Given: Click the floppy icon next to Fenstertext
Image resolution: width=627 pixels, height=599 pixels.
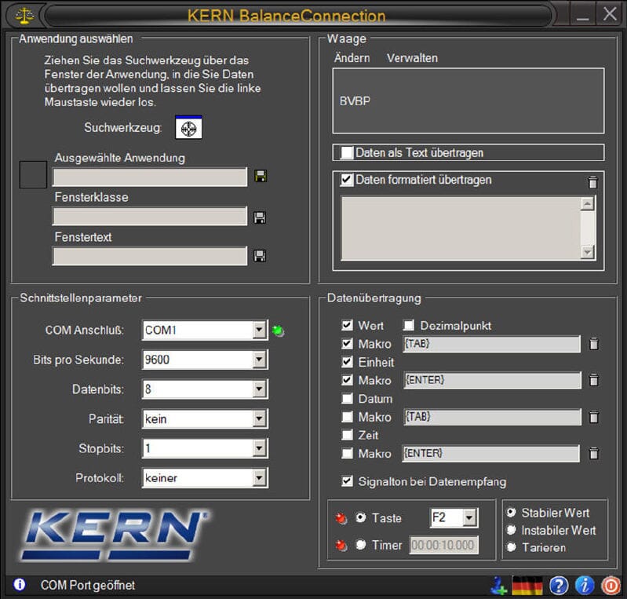Looking at the screenshot, I should click(260, 256).
